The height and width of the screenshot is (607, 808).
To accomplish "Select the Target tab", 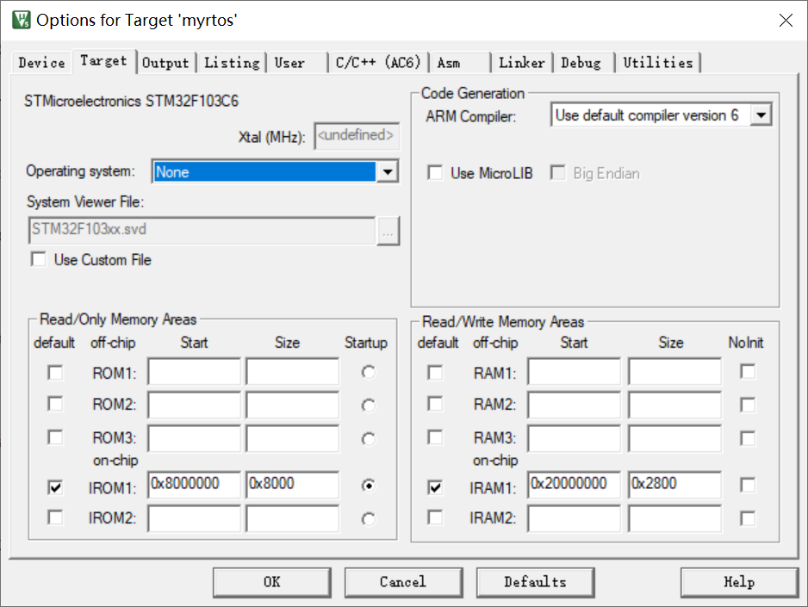I will click(x=103, y=61).
